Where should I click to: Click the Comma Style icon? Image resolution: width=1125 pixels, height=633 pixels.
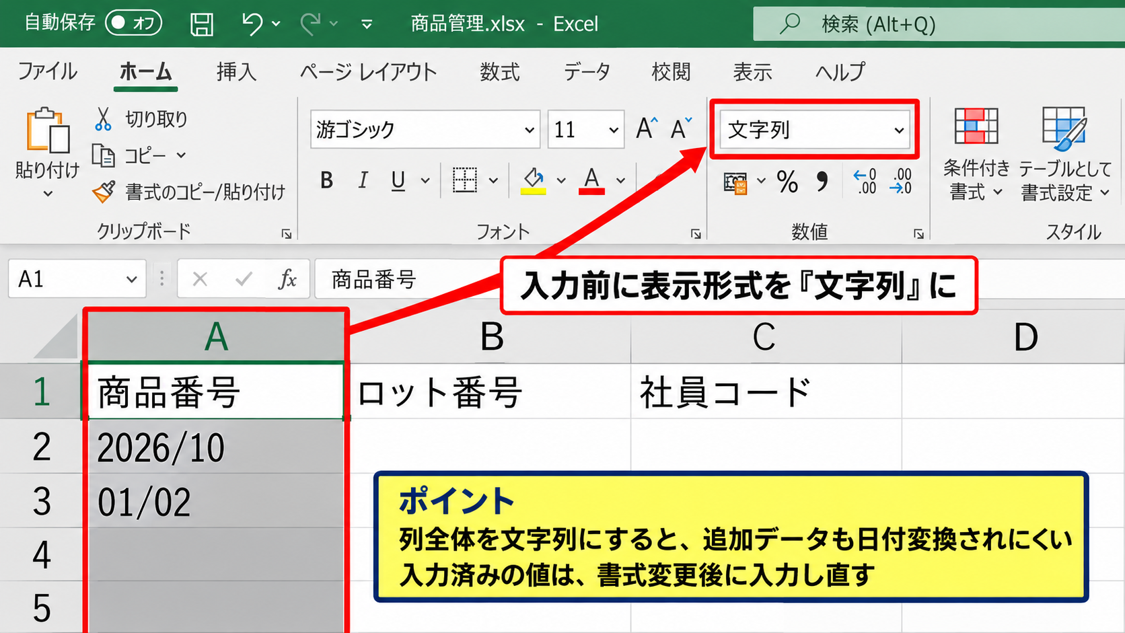point(822,182)
